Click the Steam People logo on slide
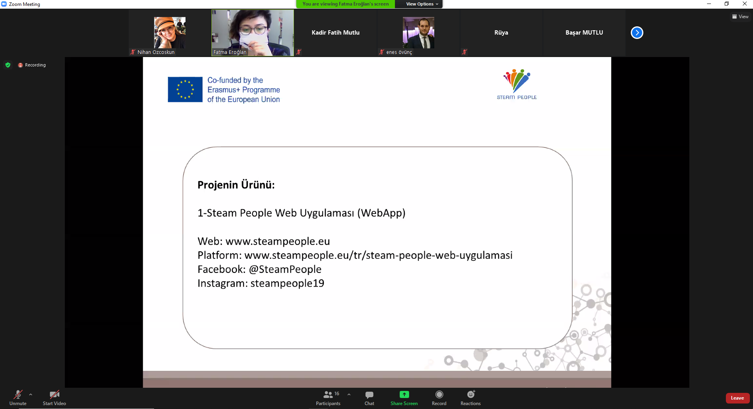 [516, 84]
